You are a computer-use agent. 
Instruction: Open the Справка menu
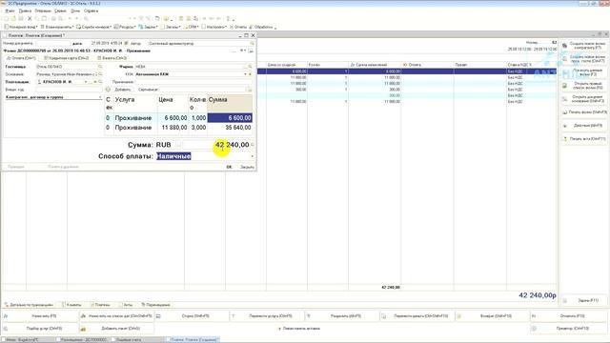[91, 10]
